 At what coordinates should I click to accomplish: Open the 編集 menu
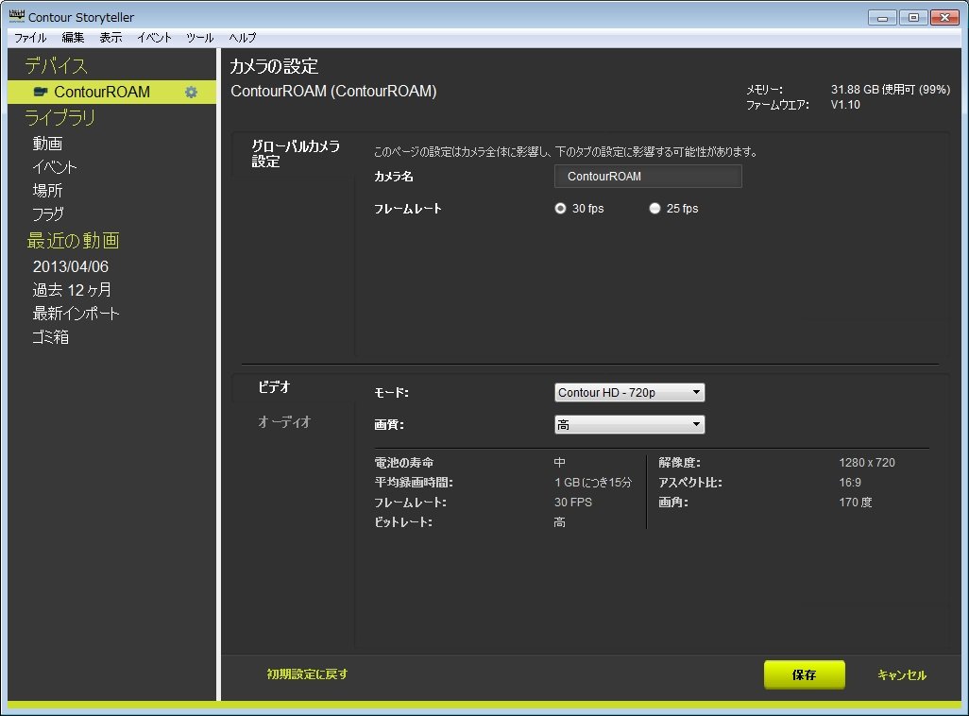tap(73, 38)
